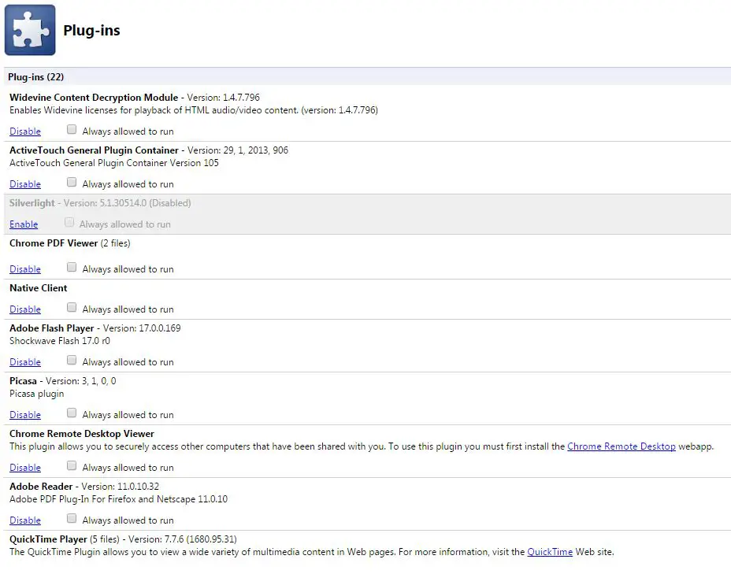
Task: Click the Picasa plug-in name
Action: [23, 380]
